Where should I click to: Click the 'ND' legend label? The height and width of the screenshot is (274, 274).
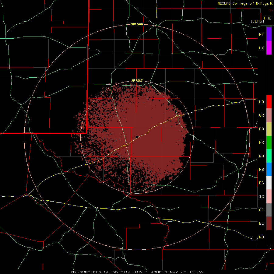[261, 237]
